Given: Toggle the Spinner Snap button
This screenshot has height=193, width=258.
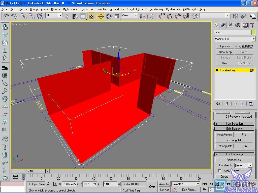Looking at the screenshot, I should point(186,16).
